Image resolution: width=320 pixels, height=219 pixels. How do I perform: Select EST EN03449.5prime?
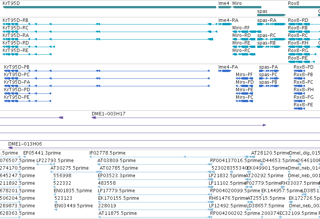[74, 206]
